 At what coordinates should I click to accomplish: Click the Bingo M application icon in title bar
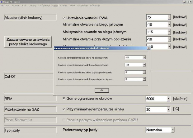click(2, 2)
